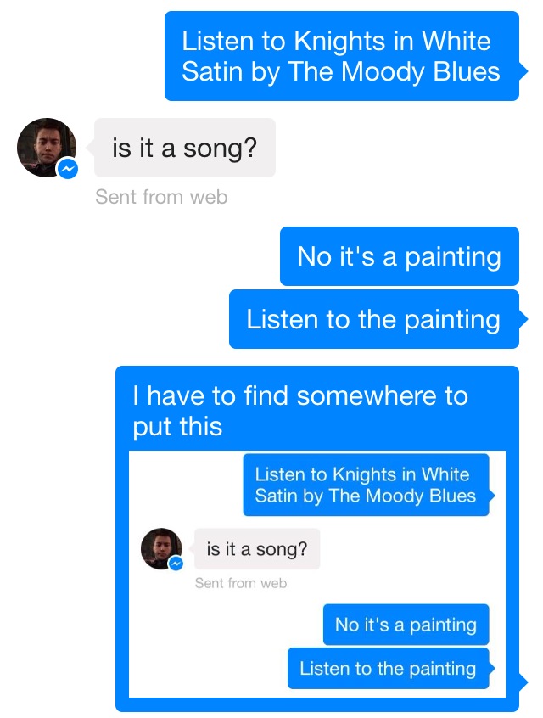Click 'I have to find somewhere to put this' text
The height and width of the screenshot is (718, 543).
pyautogui.click(x=300, y=411)
